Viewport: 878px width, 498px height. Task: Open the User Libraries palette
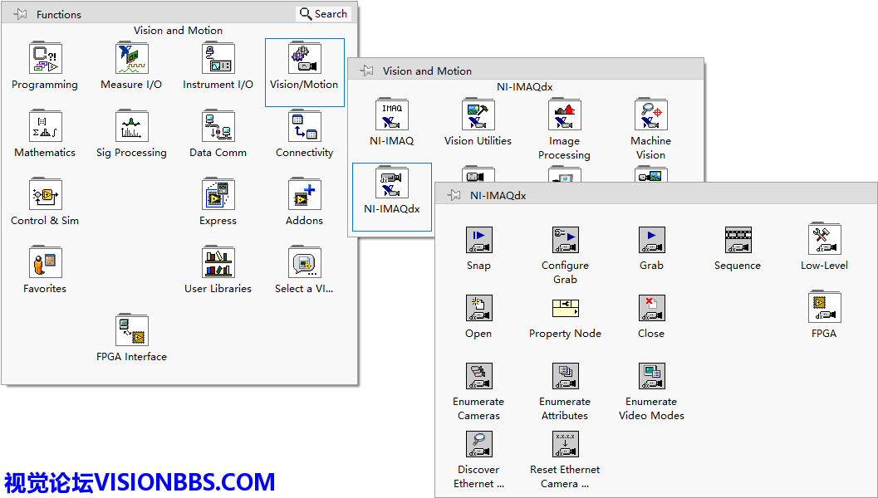[218, 262]
